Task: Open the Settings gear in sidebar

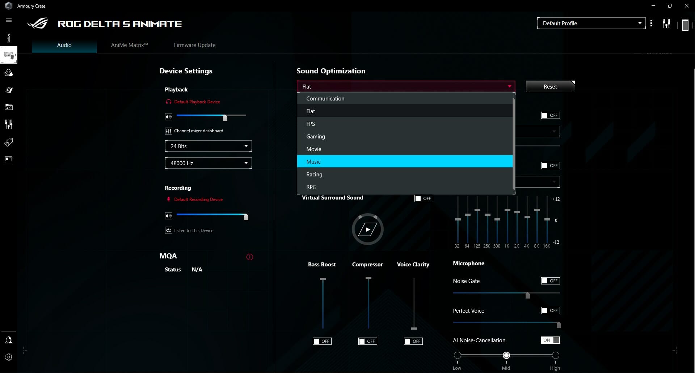Action: coord(9,357)
